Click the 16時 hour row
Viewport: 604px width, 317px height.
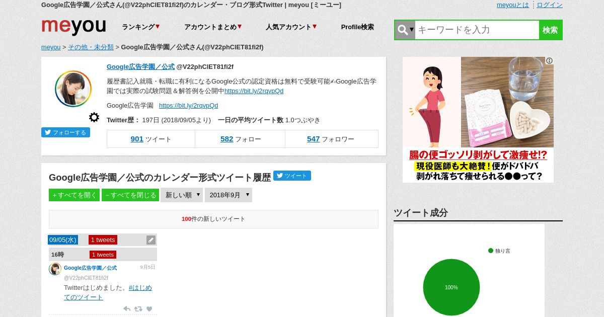[103, 254]
